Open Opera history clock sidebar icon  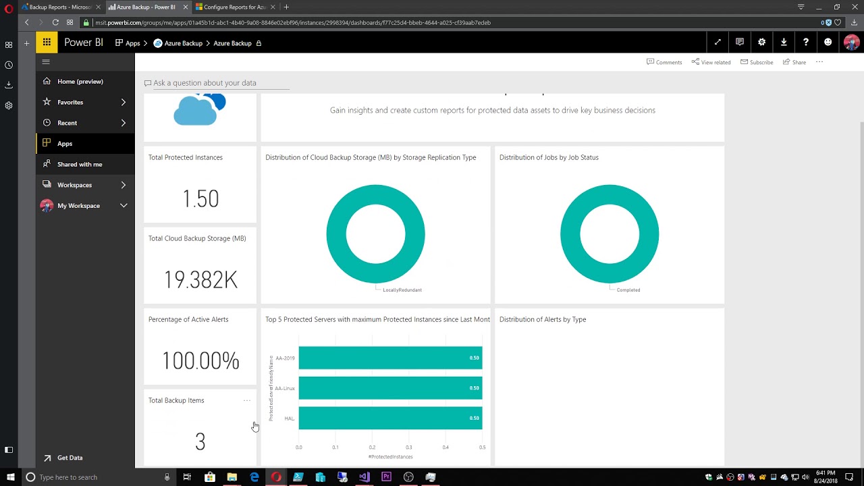[x=9, y=65]
